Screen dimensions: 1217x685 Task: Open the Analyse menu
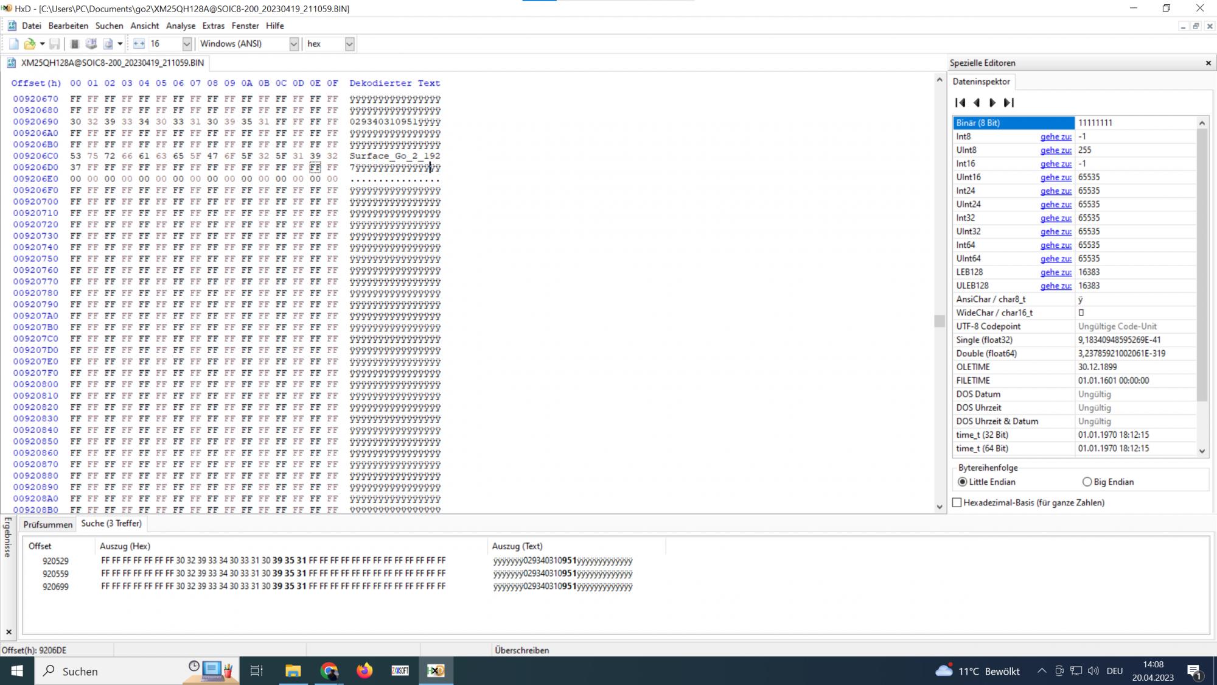point(181,26)
